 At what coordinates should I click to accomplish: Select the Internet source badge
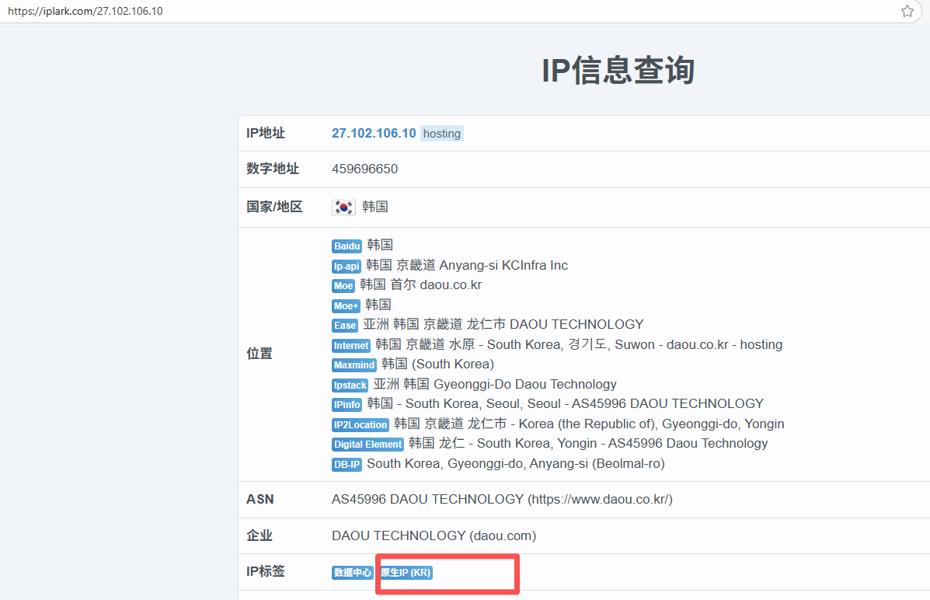[x=351, y=345]
